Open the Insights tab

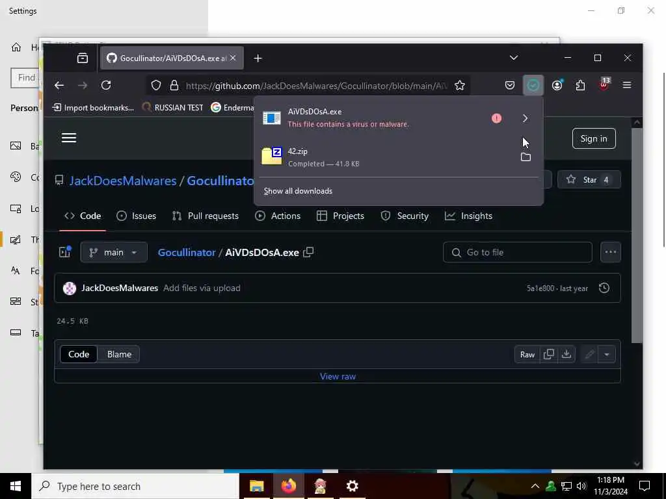tap(468, 216)
